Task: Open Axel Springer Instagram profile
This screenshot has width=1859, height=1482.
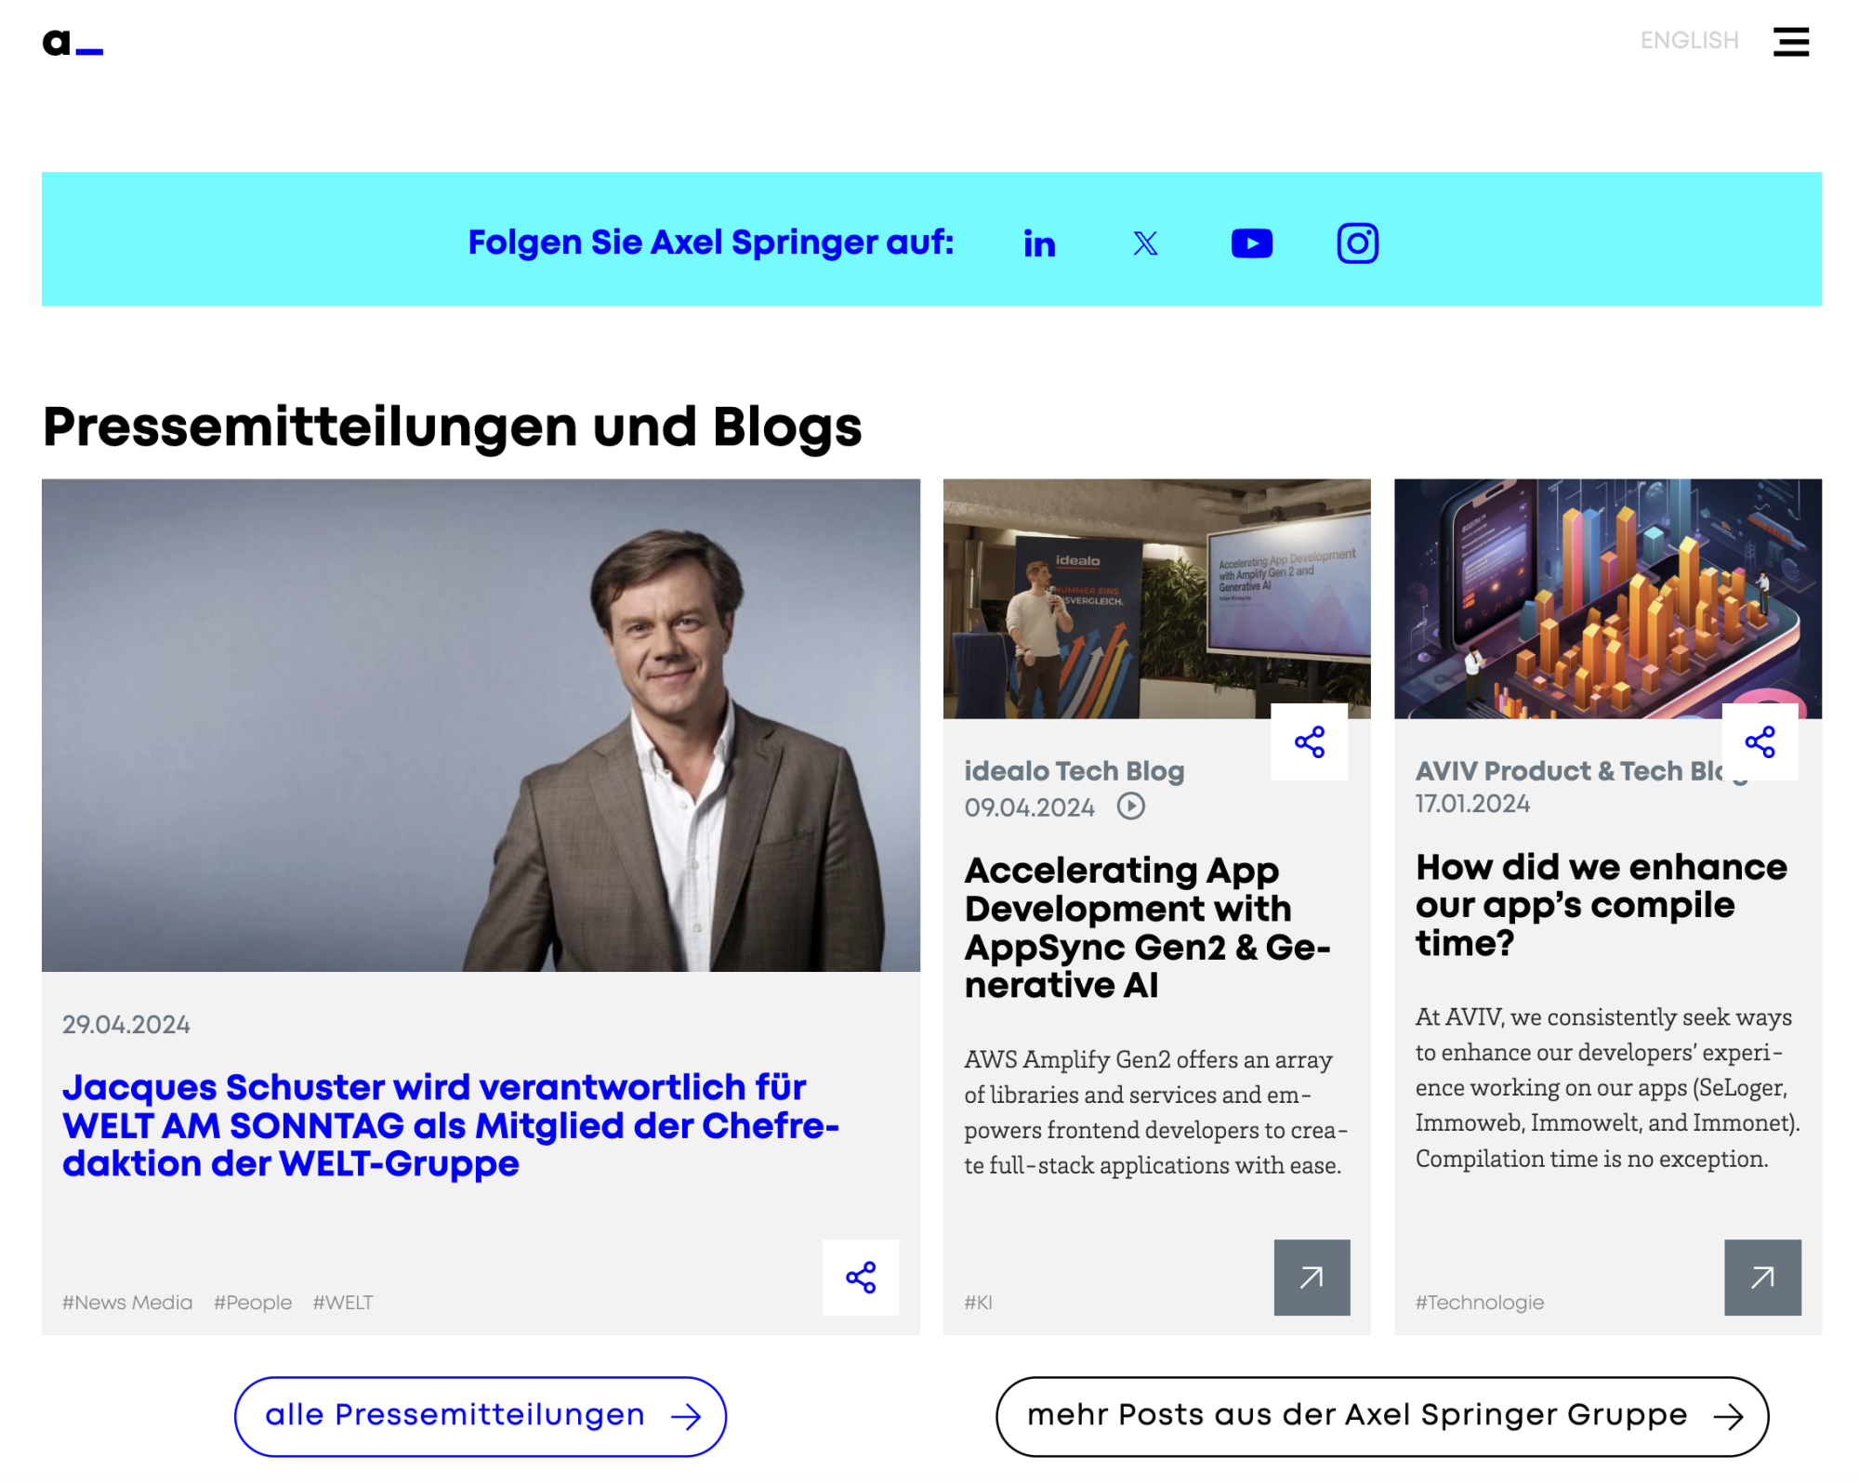Action: [x=1357, y=243]
